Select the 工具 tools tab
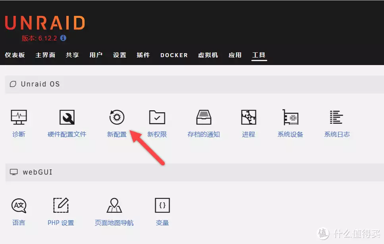Image resolution: width=384 pixels, height=244 pixels. click(x=259, y=55)
